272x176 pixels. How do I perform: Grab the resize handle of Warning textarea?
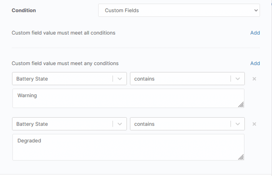[x=241, y=104]
